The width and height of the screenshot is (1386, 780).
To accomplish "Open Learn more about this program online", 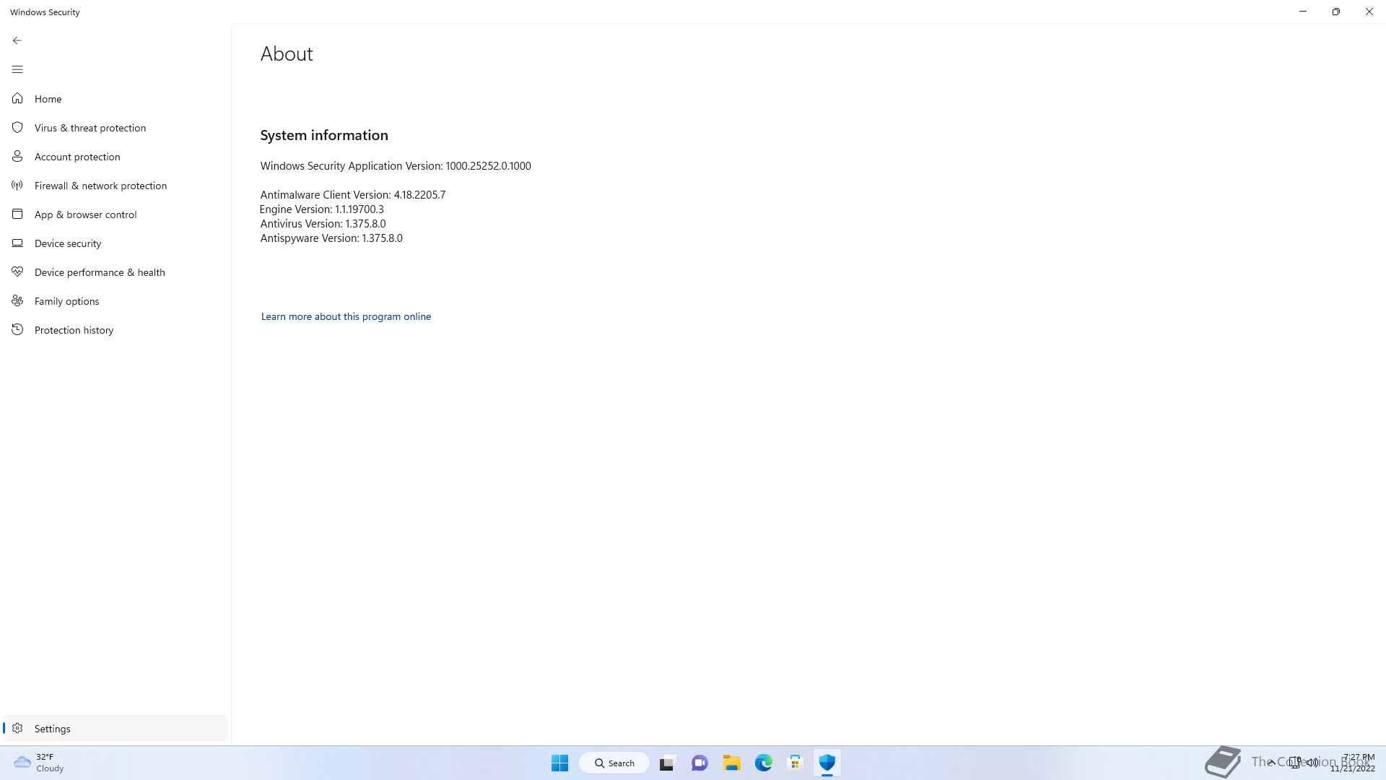I will point(346,316).
